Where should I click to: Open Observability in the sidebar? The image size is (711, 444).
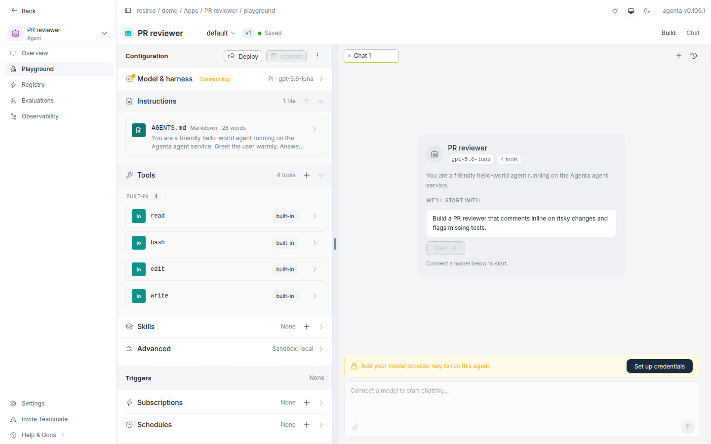[58, 116]
